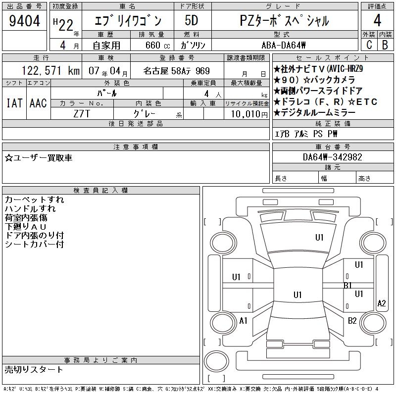Click the mileage 122,571 km

(50, 70)
